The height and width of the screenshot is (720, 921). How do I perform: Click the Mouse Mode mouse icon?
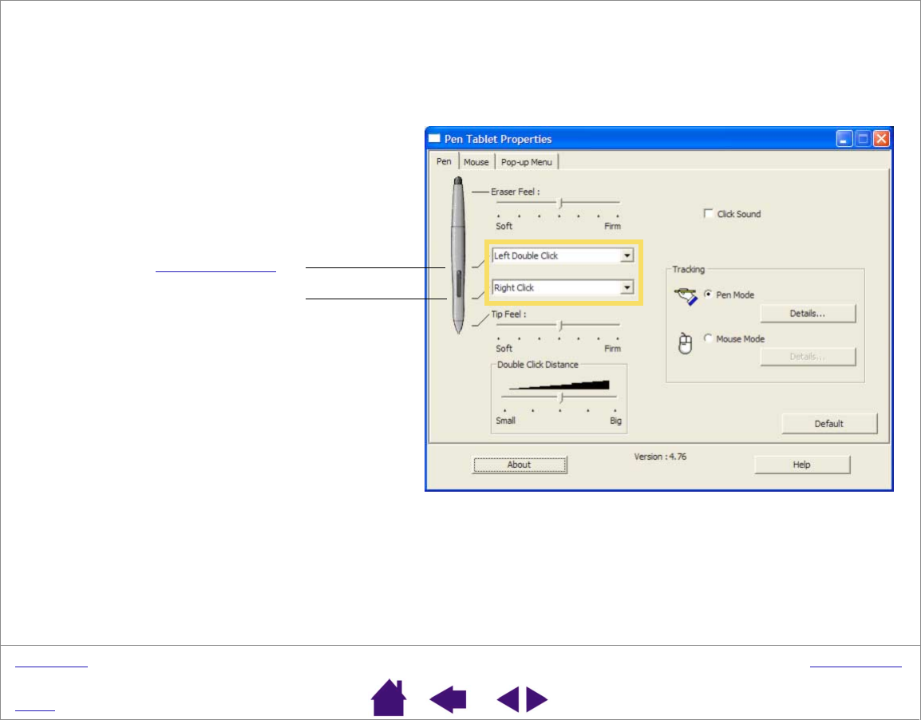tap(685, 343)
